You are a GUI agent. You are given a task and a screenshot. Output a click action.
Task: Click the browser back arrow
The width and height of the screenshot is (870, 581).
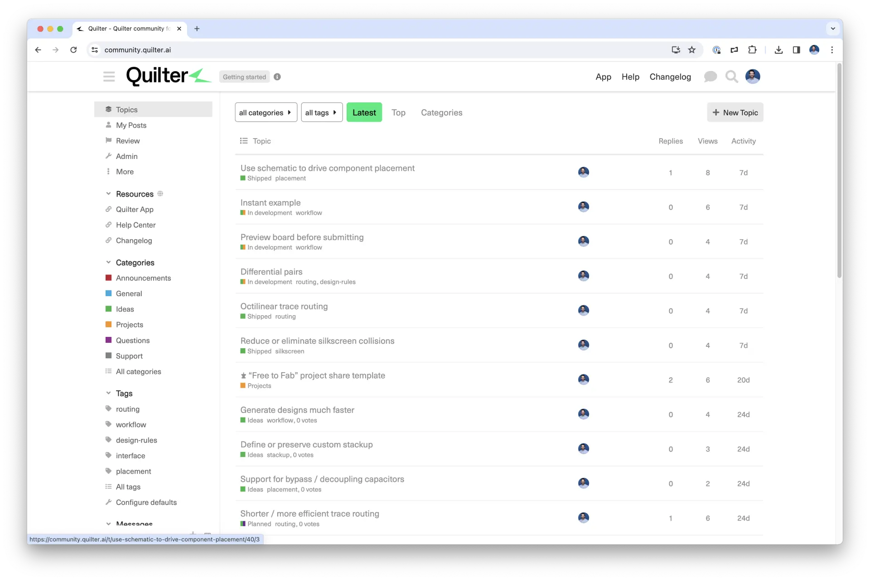coord(38,50)
